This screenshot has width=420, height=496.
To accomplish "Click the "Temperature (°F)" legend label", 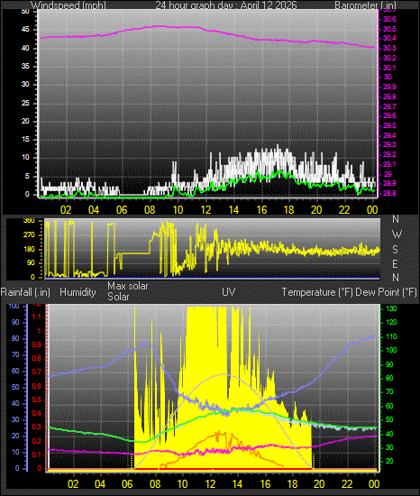I will (317, 292).
